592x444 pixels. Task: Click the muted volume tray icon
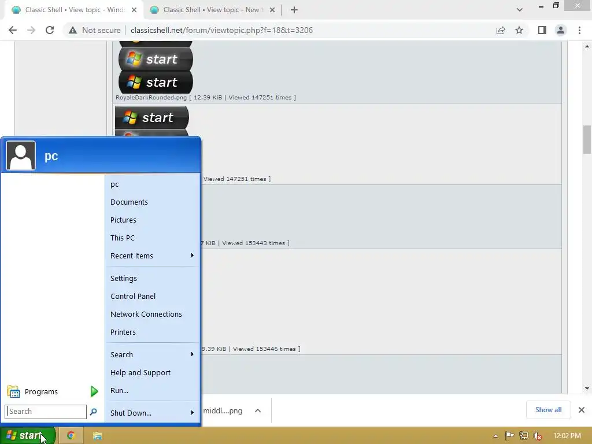click(538, 436)
